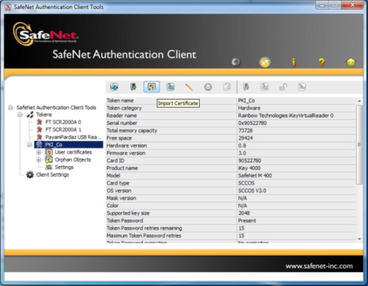Click the round gold icon in the header
This screenshot has width=368, height=286.
pos(264,62)
